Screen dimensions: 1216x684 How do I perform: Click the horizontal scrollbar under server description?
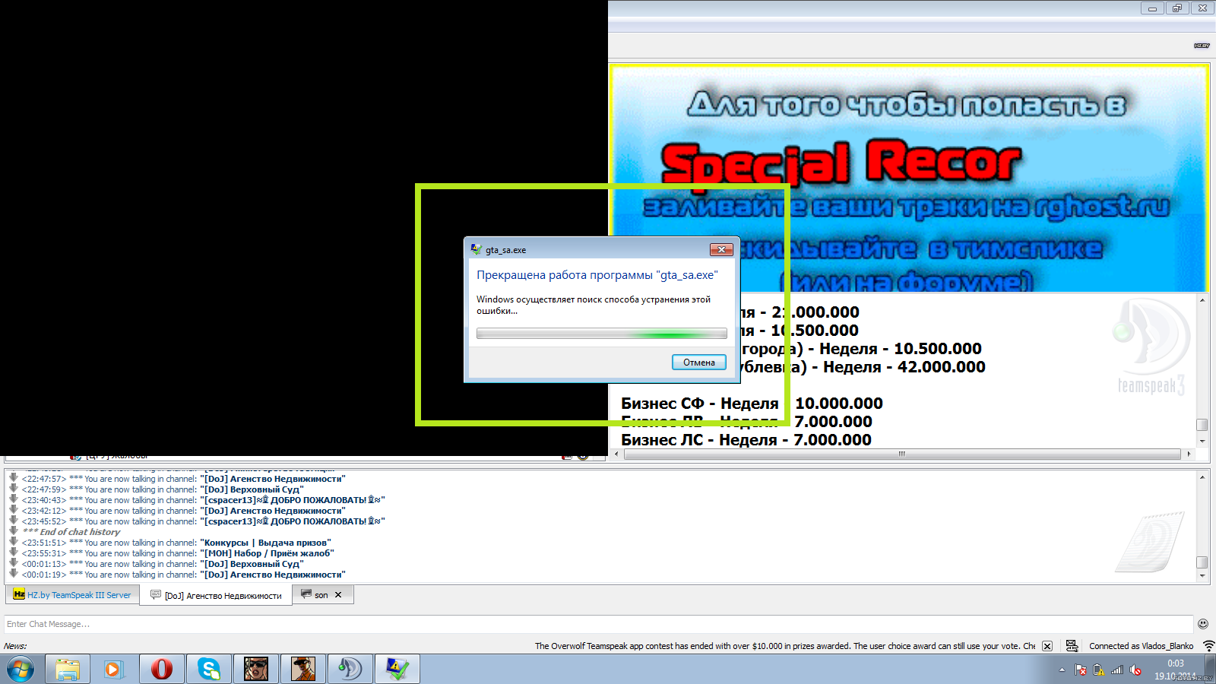(x=901, y=454)
